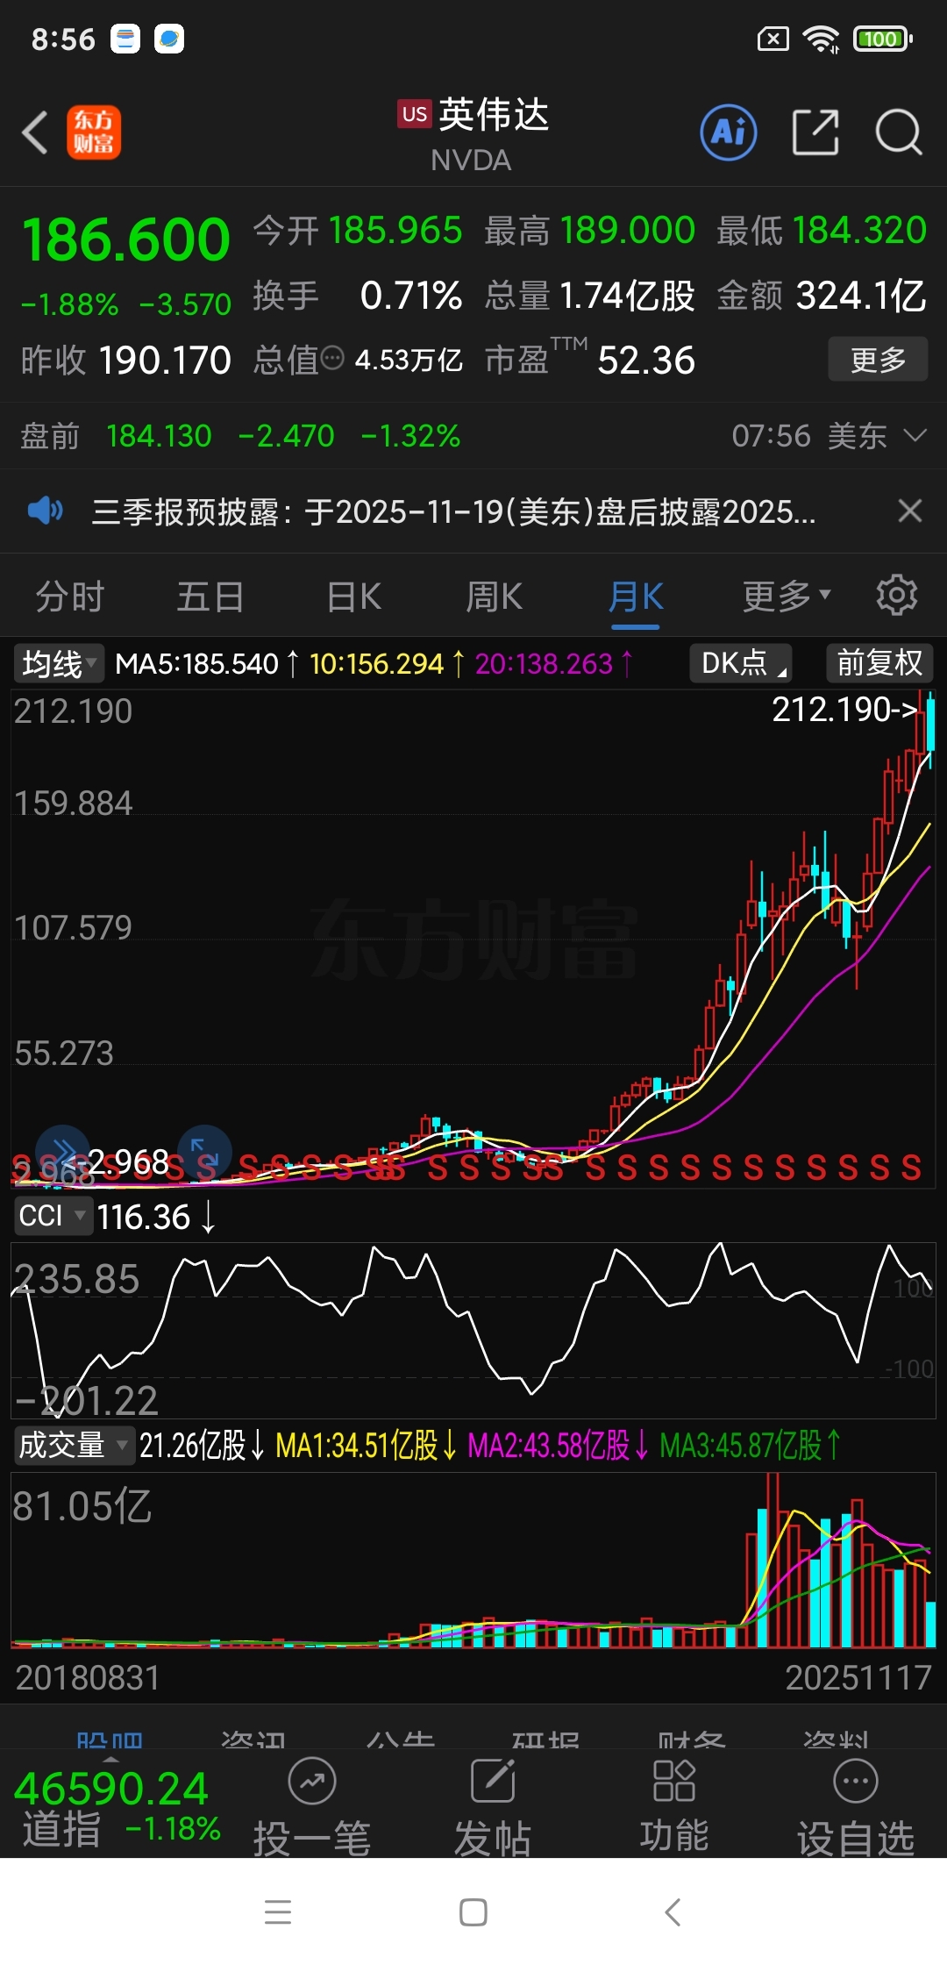Tap Android recent apps menu button
947x1972 pixels.
tap(278, 1912)
